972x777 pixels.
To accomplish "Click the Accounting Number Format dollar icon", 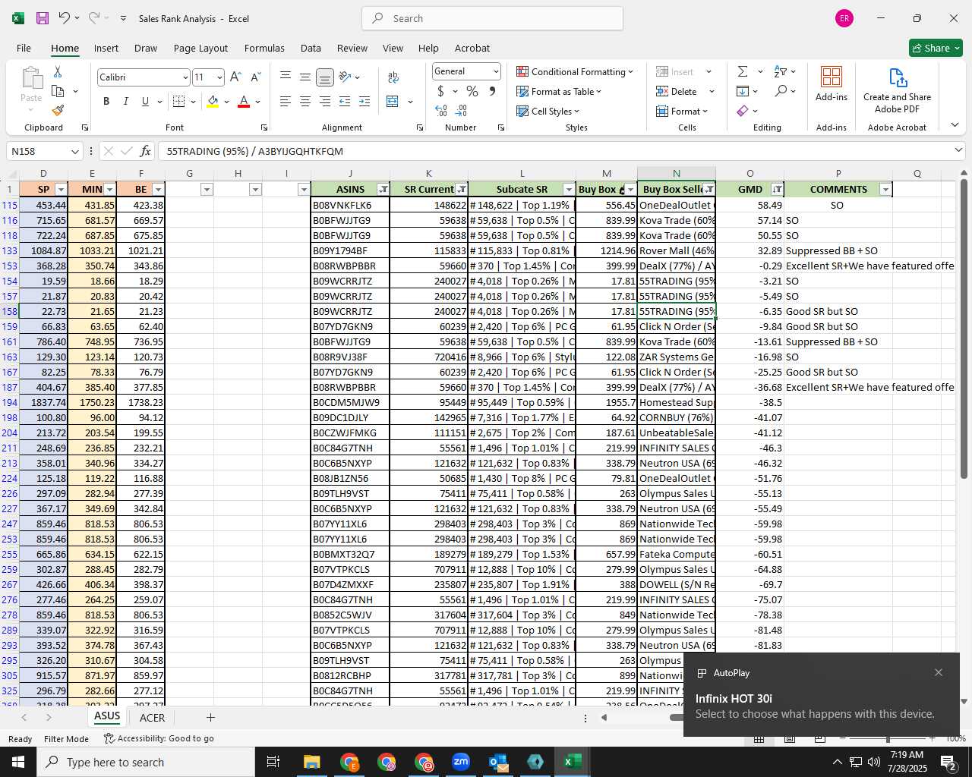I will (440, 91).
